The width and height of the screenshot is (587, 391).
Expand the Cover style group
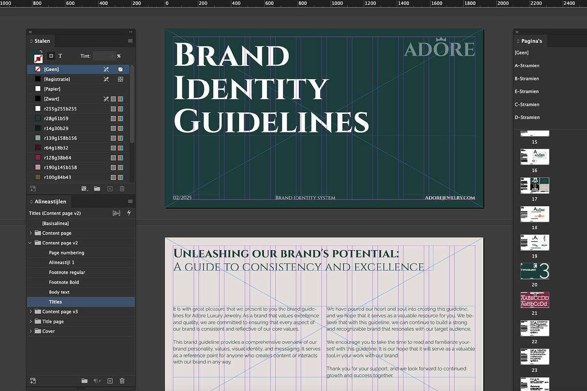[x=31, y=331]
